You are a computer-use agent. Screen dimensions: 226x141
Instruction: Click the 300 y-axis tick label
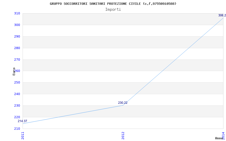(17, 25)
